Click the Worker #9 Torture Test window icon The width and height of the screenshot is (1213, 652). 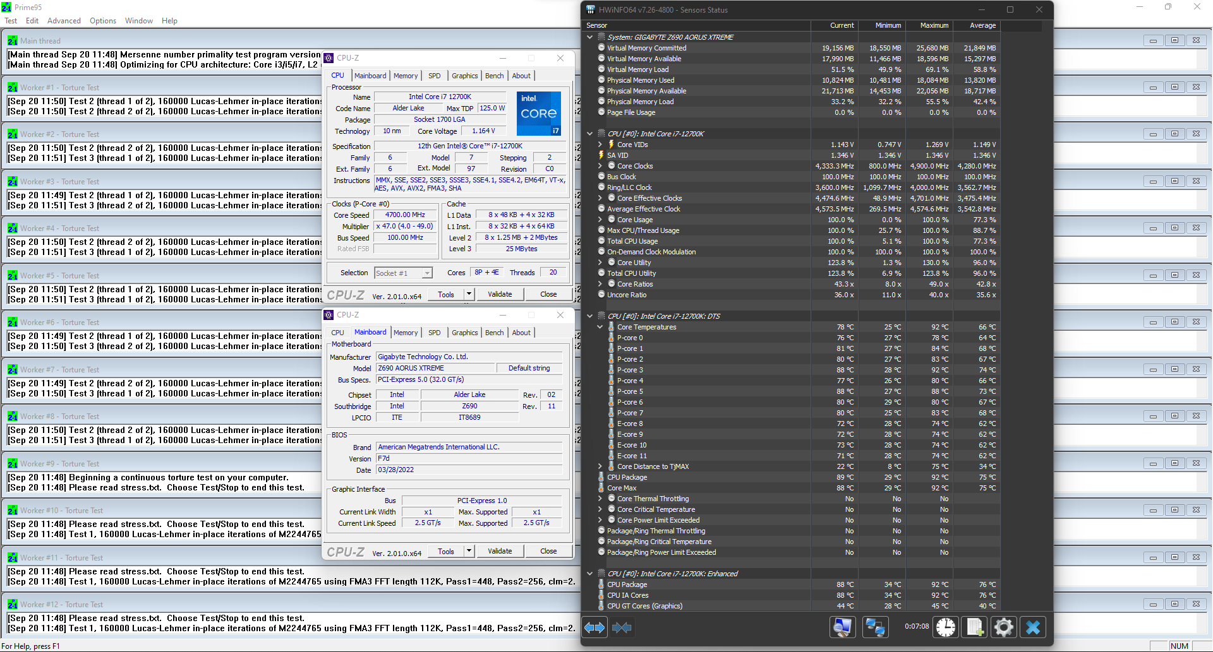[x=13, y=463]
